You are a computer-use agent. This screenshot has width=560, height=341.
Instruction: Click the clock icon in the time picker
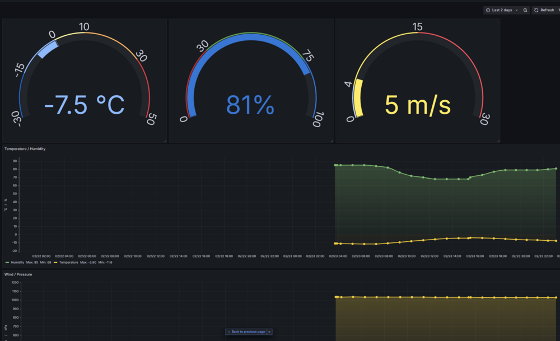[x=488, y=10]
